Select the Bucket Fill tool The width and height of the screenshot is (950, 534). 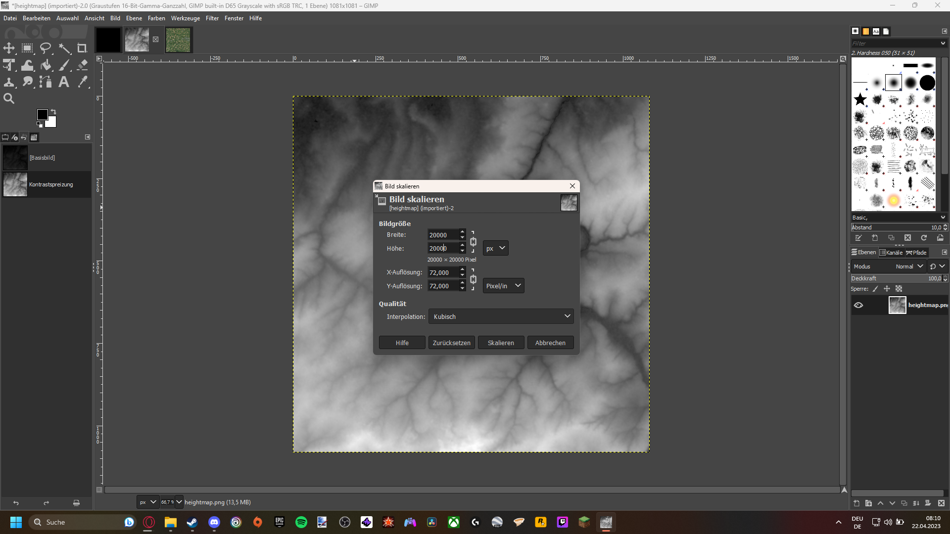[46, 65]
